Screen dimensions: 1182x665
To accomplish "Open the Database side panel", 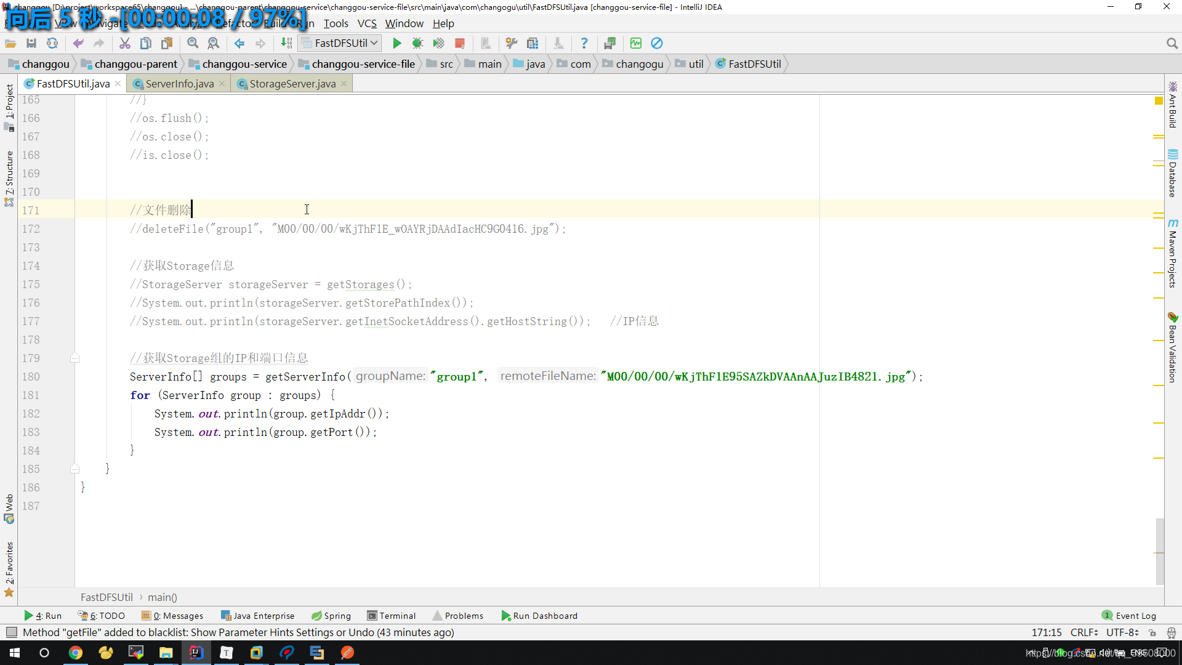I will point(1173,173).
